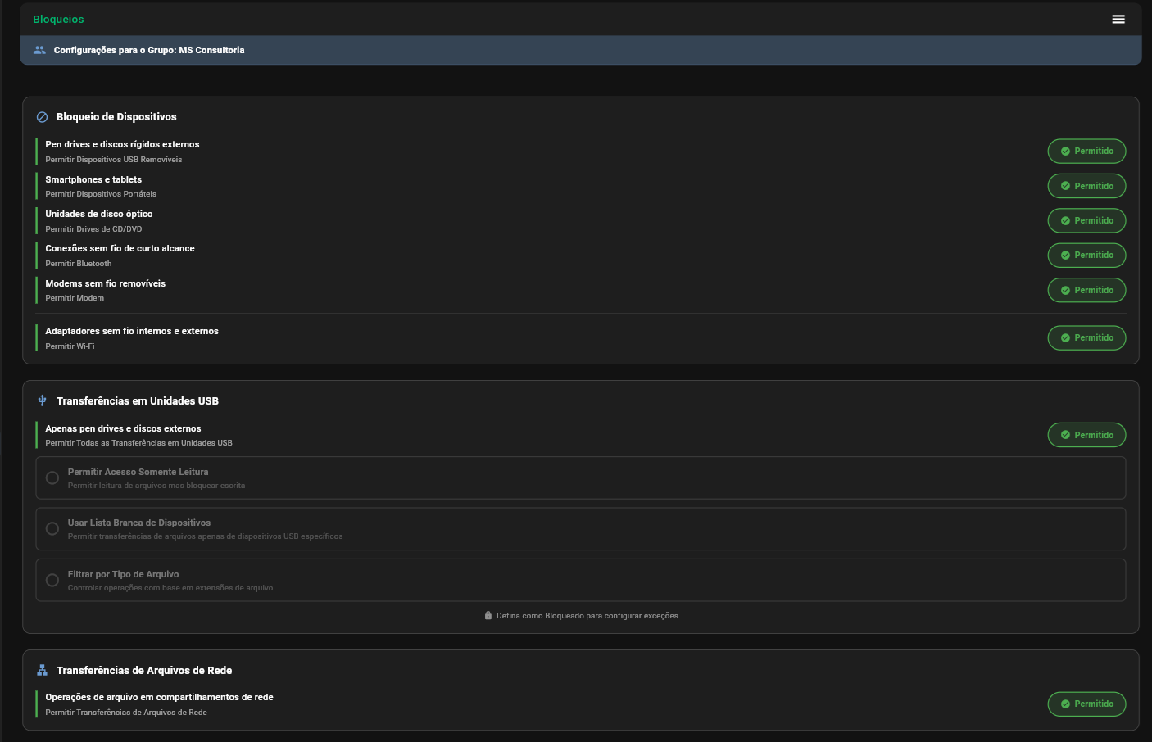Click the Bloqueio de Dispositivos section heading
The width and height of the screenshot is (1152, 742).
pyautogui.click(x=116, y=117)
